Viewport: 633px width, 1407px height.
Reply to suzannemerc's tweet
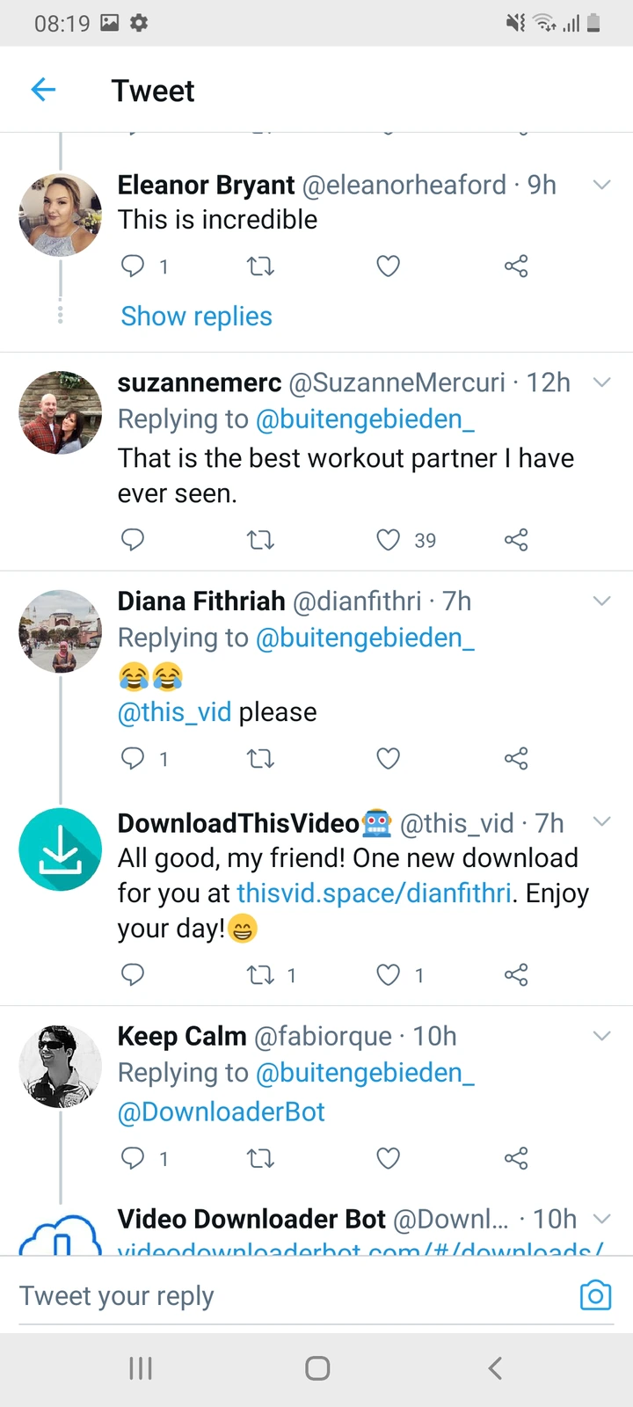click(x=132, y=539)
